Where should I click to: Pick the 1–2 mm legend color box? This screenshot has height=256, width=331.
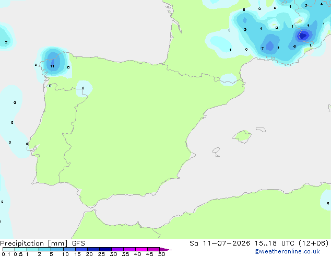point(33,249)
